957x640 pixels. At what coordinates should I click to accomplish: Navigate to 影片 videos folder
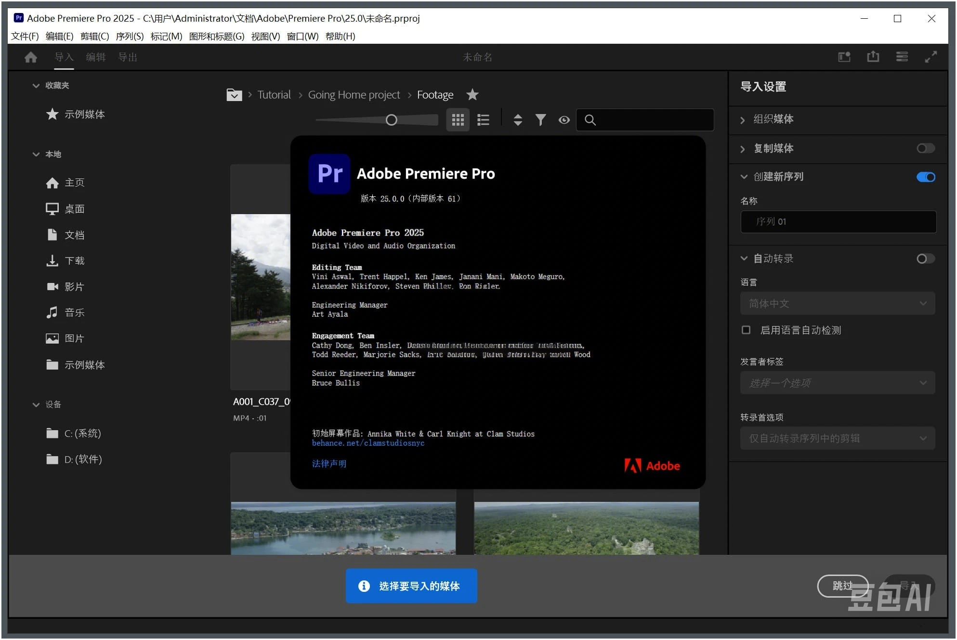(x=66, y=287)
